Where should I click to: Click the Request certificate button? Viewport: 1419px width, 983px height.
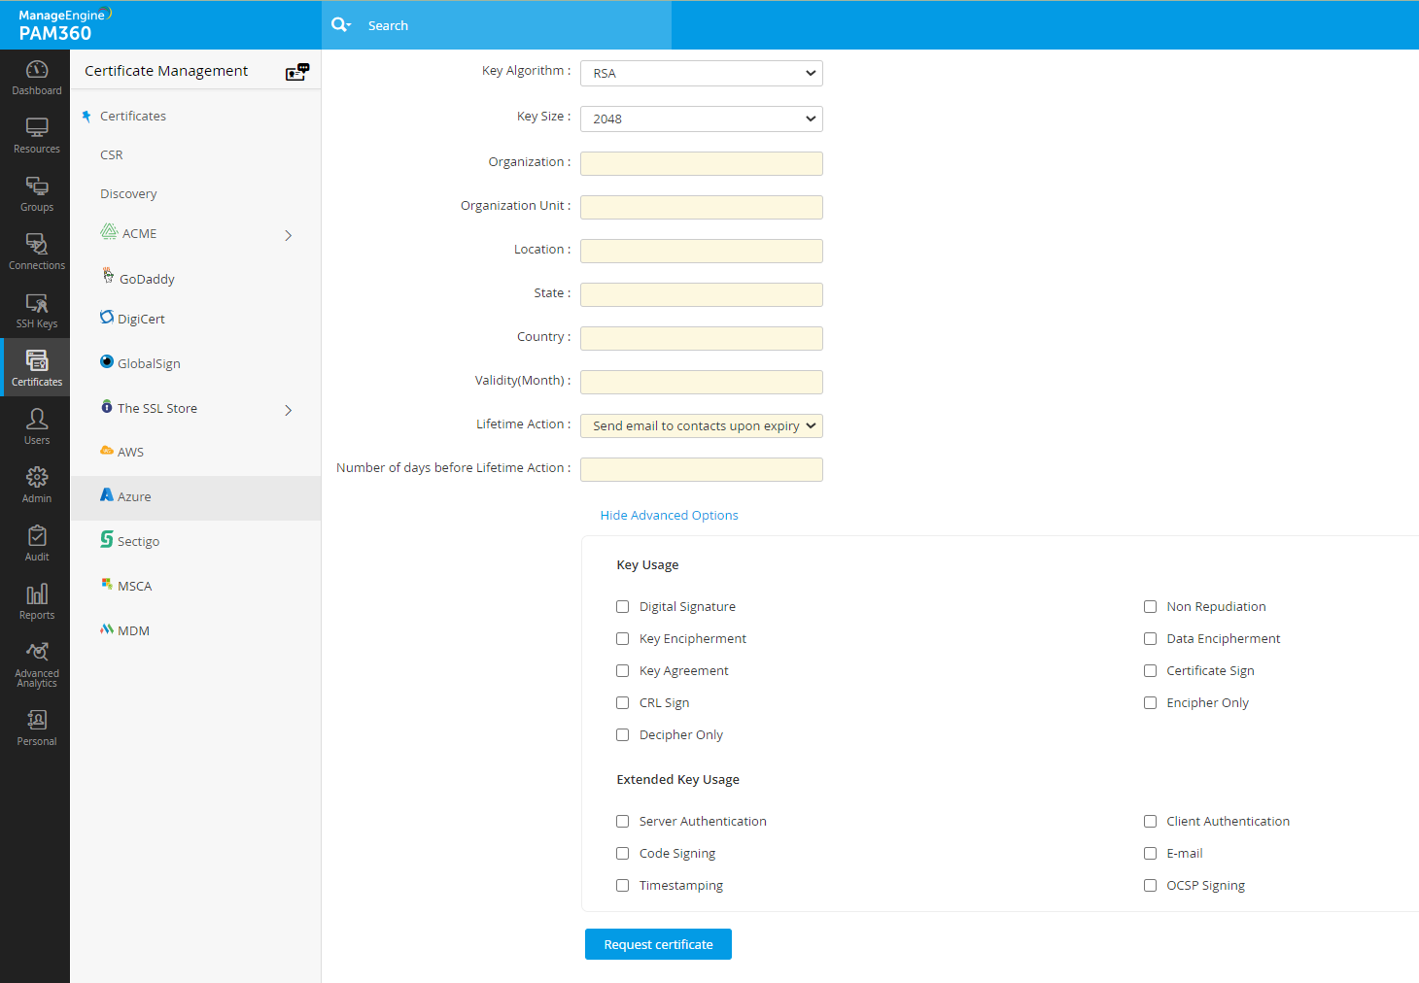[x=658, y=944]
